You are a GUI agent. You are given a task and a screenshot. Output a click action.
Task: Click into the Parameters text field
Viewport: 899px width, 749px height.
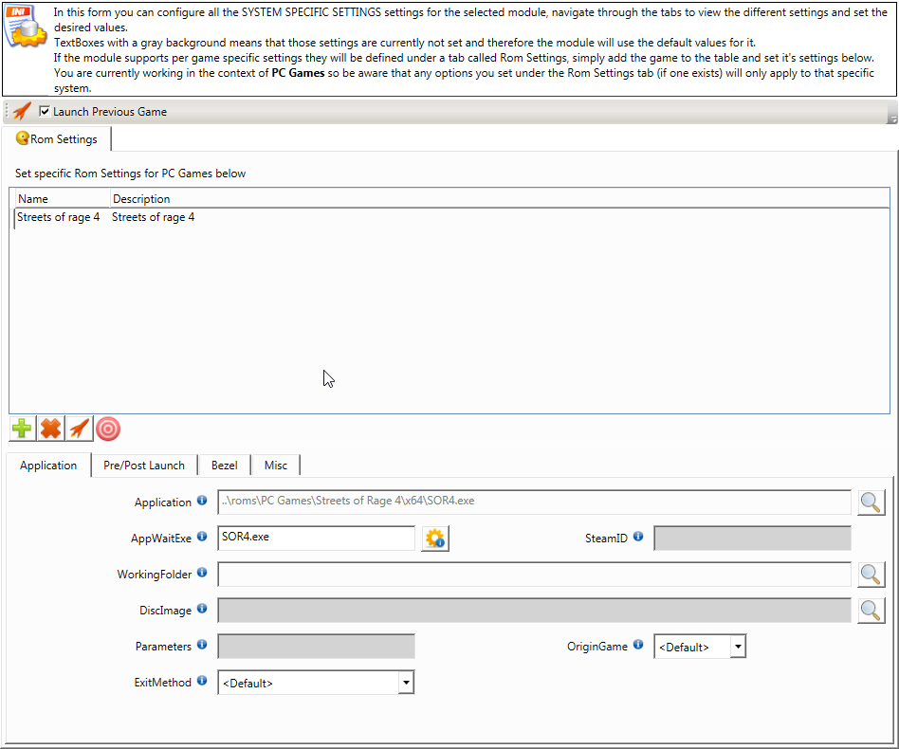click(316, 647)
